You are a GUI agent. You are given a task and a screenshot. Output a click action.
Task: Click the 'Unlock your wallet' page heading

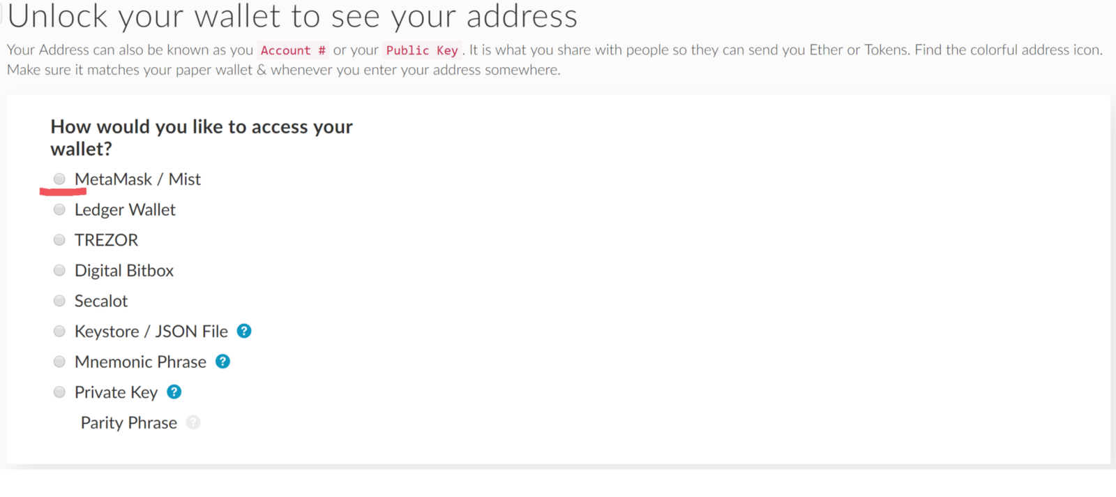point(293,17)
